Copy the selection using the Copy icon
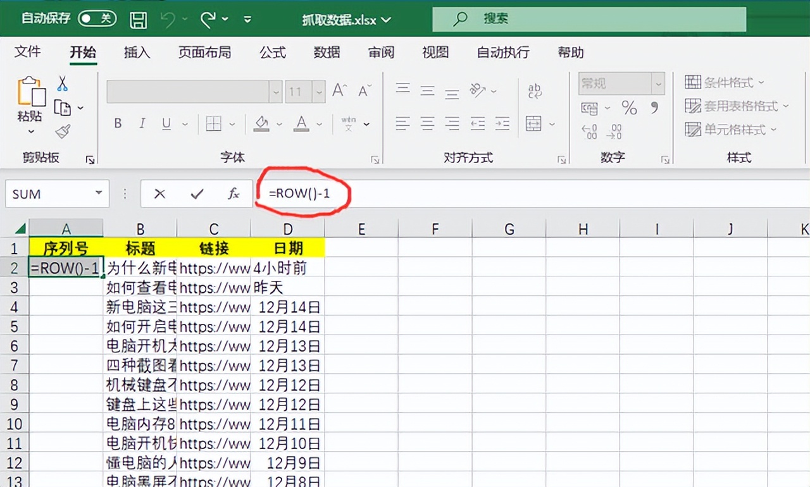Screen dimensions: 810x487 62,108
